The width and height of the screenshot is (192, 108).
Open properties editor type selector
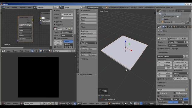pyautogui.click(x=159, y=27)
